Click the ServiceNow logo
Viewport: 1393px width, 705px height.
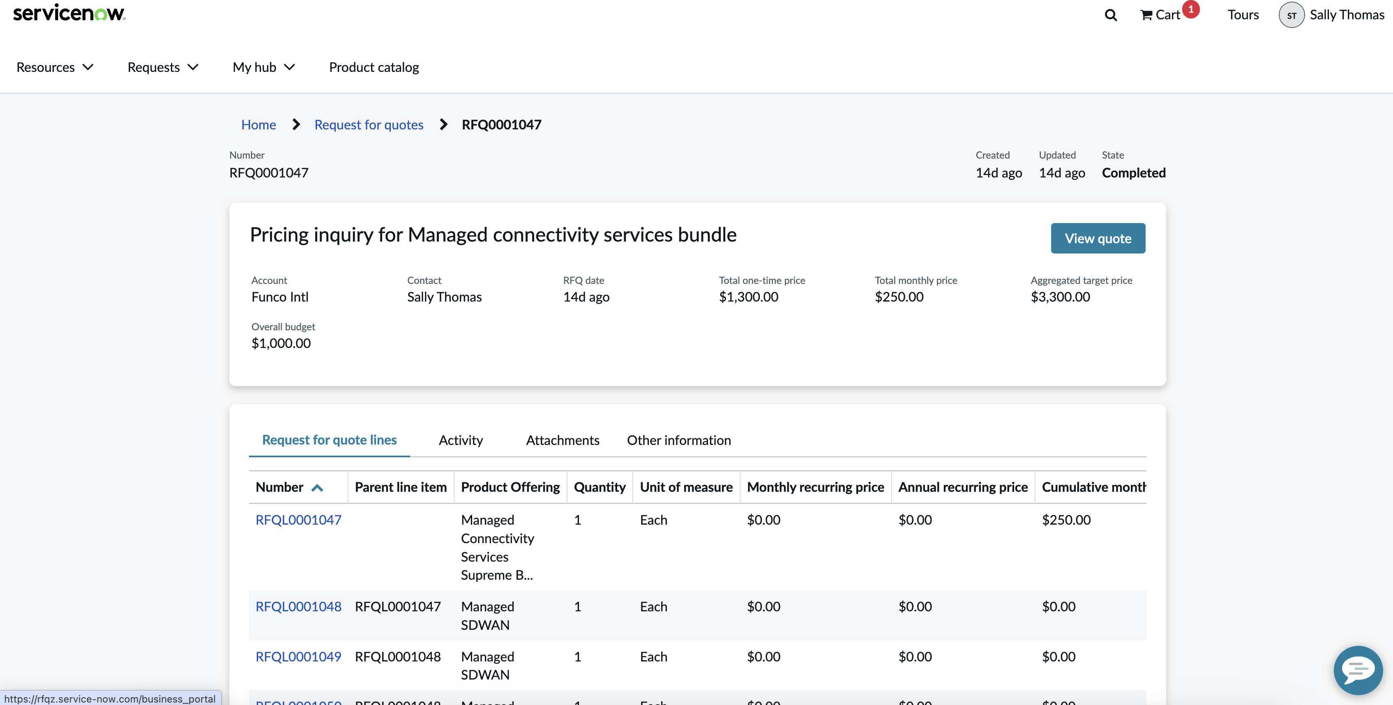click(69, 13)
